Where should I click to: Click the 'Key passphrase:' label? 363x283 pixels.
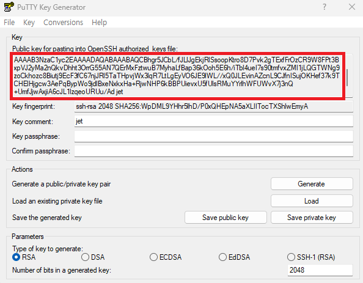[36, 136]
